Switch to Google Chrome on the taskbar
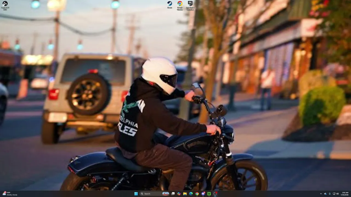 tap(197, 194)
